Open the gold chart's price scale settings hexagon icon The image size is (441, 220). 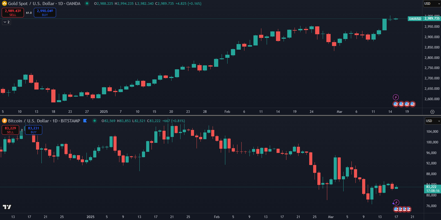coord(433,112)
